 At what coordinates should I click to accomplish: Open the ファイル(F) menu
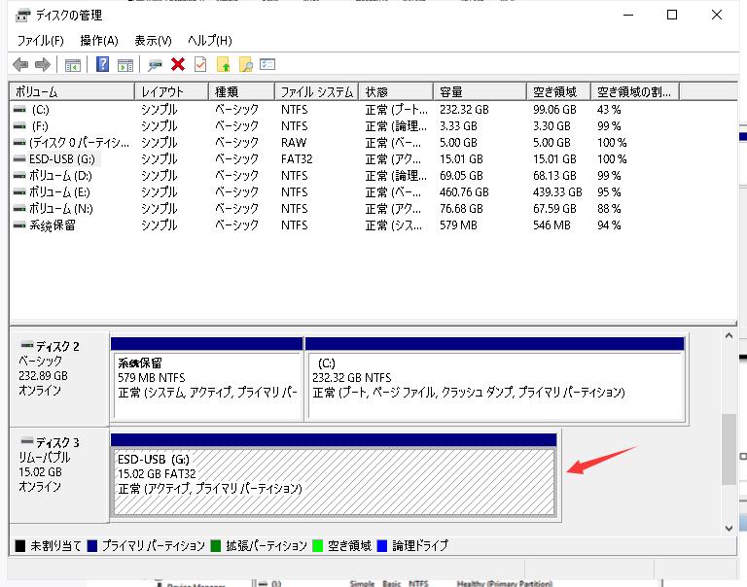(x=41, y=41)
